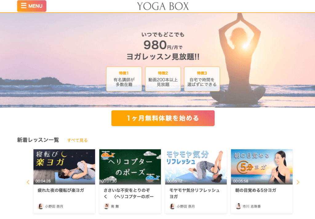Click 小野田 奈月 avatar under モヤモヤ lesson
This screenshot has height=219, width=315.
(x=172, y=206)
